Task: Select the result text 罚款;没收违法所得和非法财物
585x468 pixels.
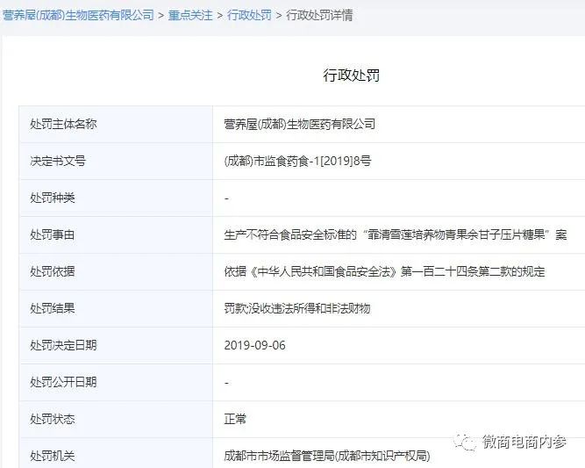Action: (x=297, y=308)
